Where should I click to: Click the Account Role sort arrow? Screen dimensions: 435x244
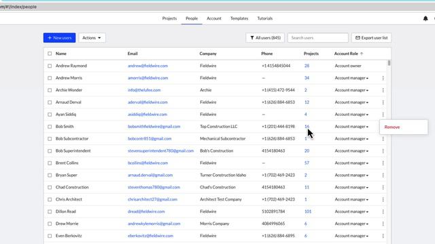pos(362,54)
